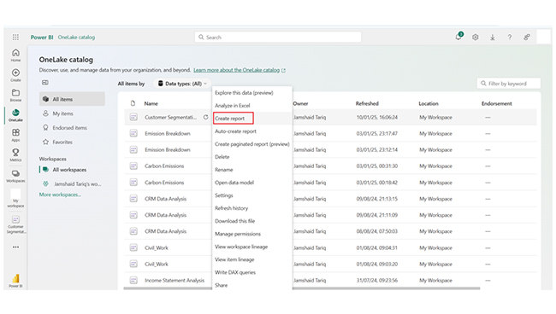Viewport: 556px width, 314px height.
Task: Choose Download this file
Action: 234,221
